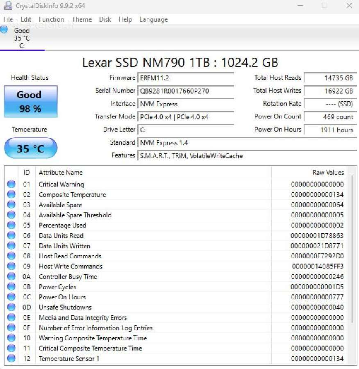
Task: Click the Health Status label
Action: pyautogui.click(x=30, y=77)
